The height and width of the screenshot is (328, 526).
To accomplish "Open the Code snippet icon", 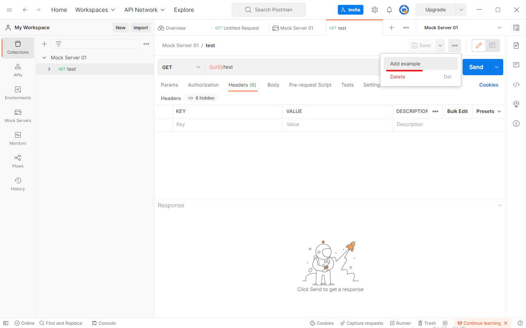I will pos(516,85).
